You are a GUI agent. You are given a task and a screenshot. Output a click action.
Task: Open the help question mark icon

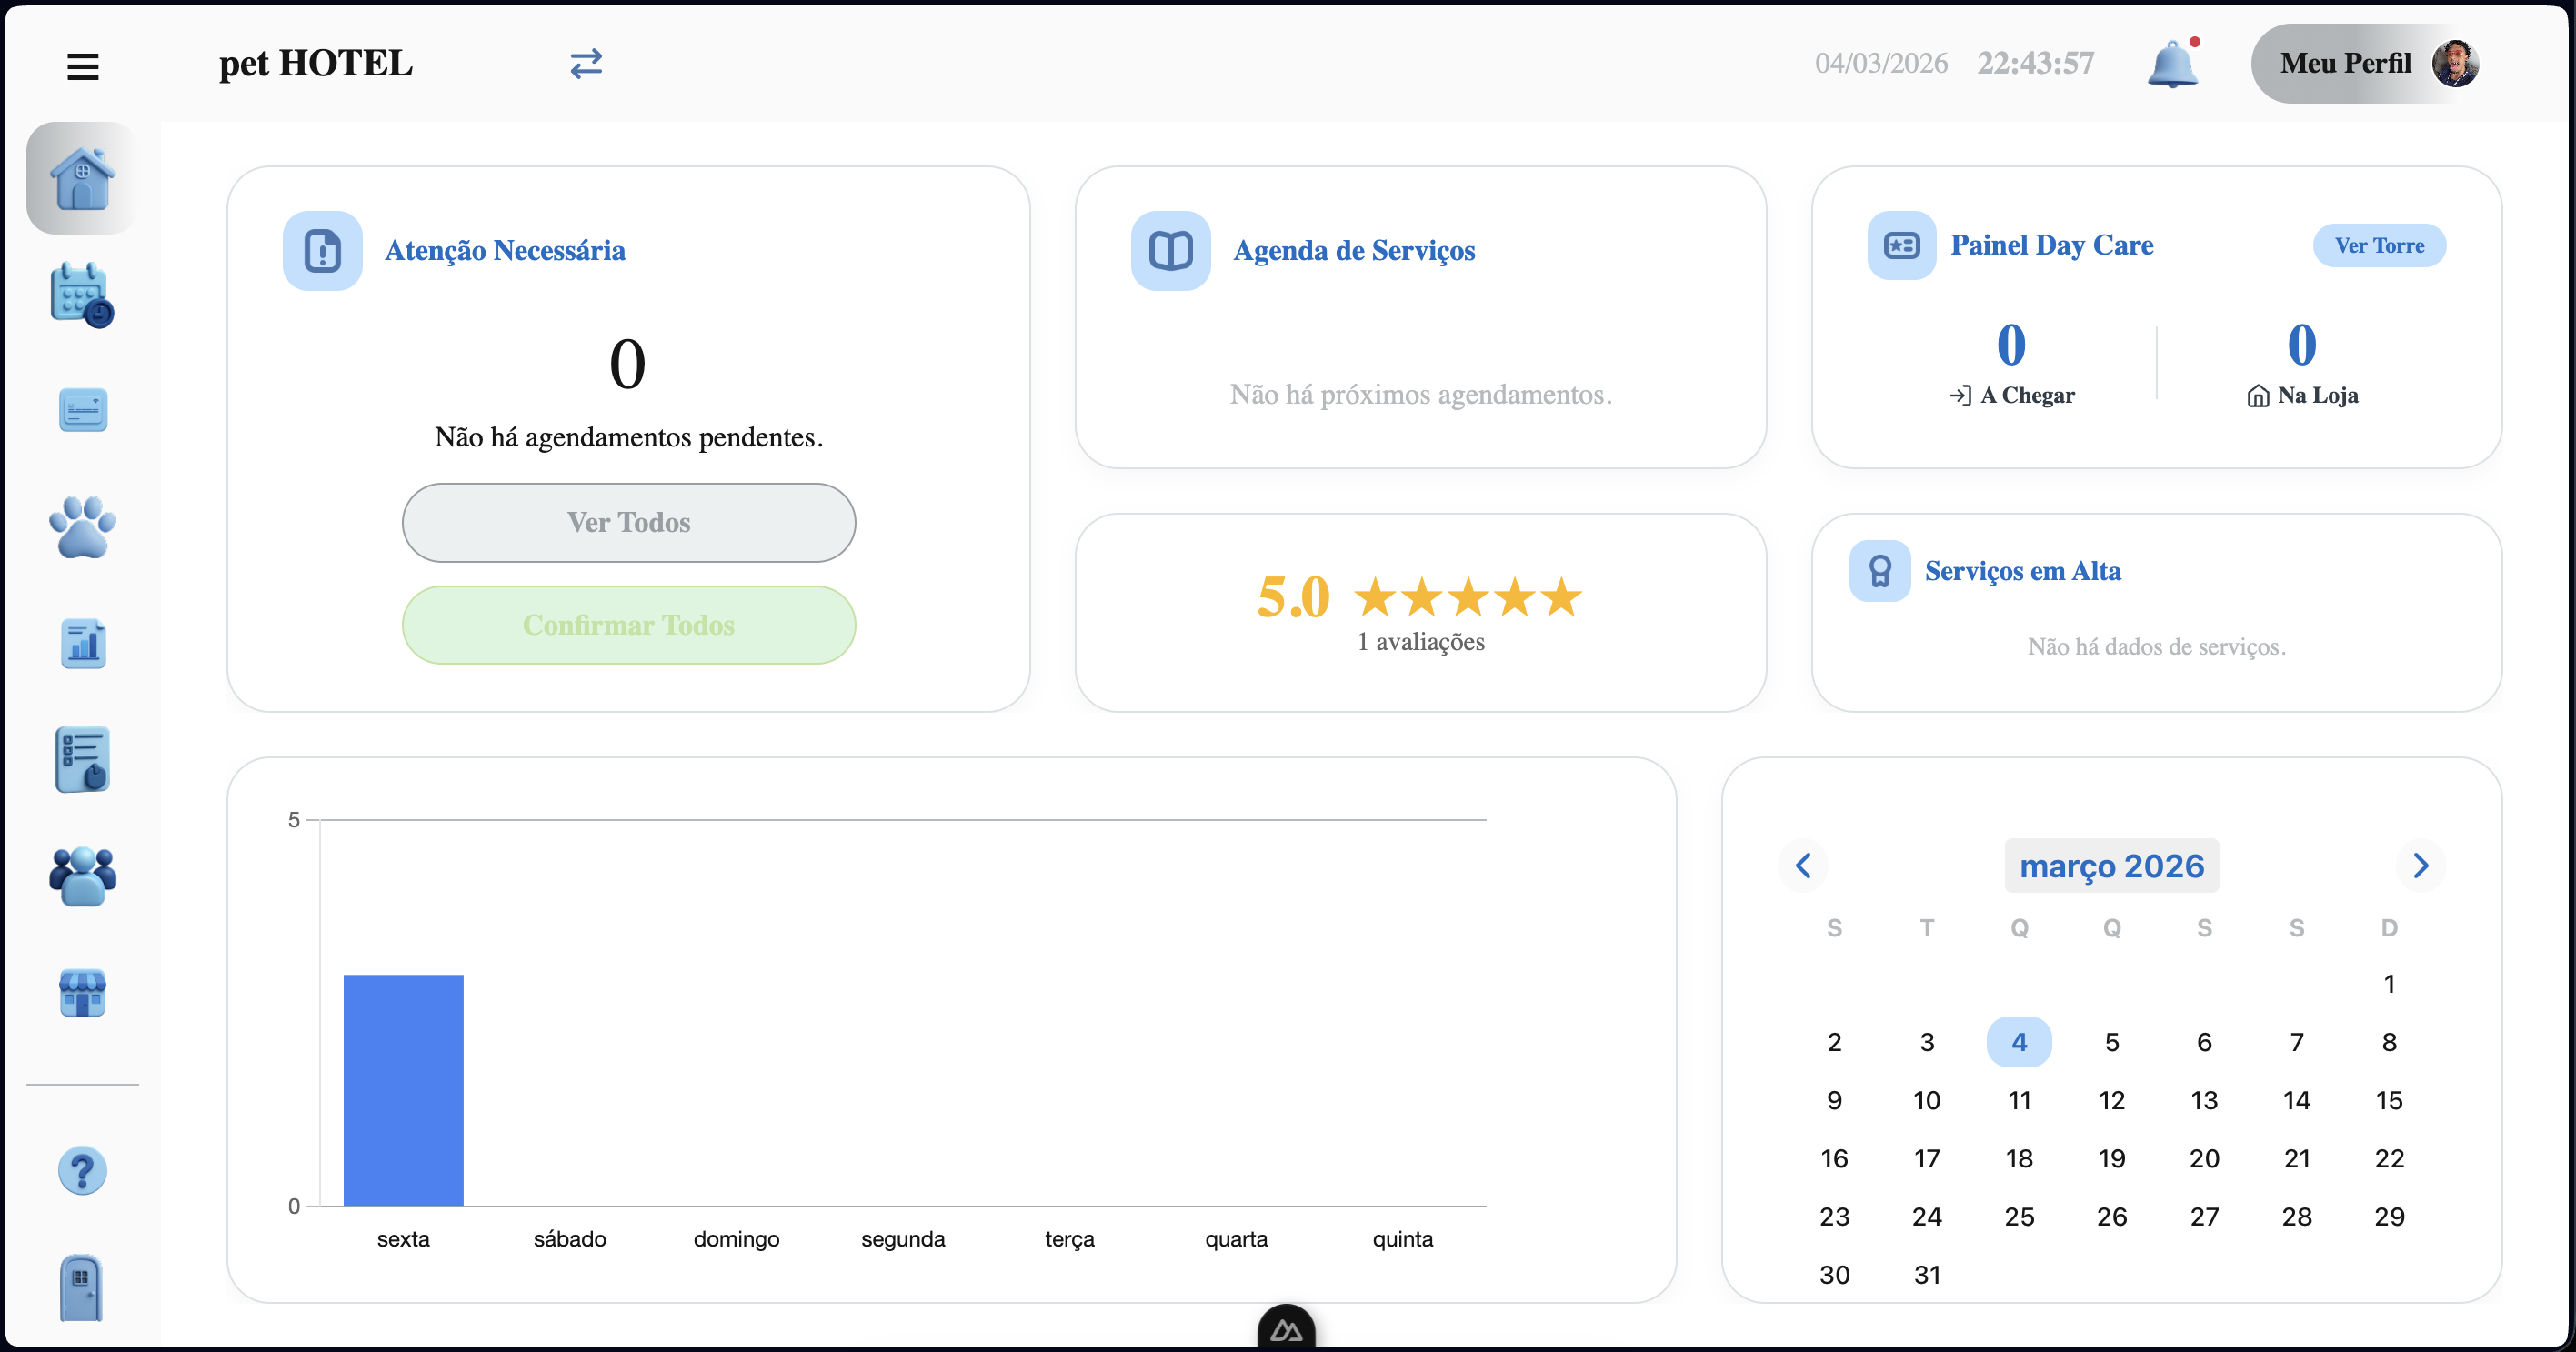coord(82,1170)
